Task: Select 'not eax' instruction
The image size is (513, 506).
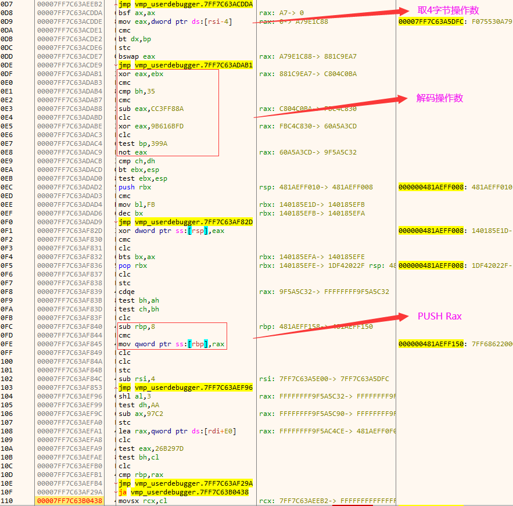Action: 132,152
